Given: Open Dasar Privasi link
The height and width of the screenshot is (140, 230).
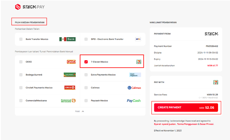Looking at the screenshot, I should pos(206,124).
